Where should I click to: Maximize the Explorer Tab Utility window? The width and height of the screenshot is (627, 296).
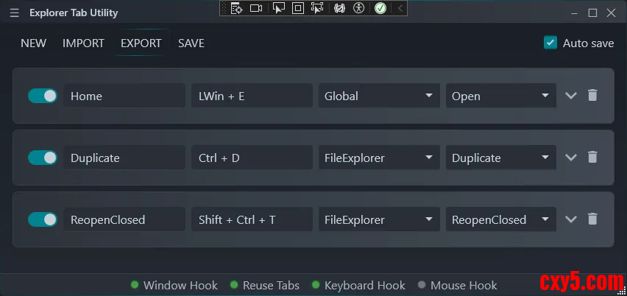(x=592, y=13)
